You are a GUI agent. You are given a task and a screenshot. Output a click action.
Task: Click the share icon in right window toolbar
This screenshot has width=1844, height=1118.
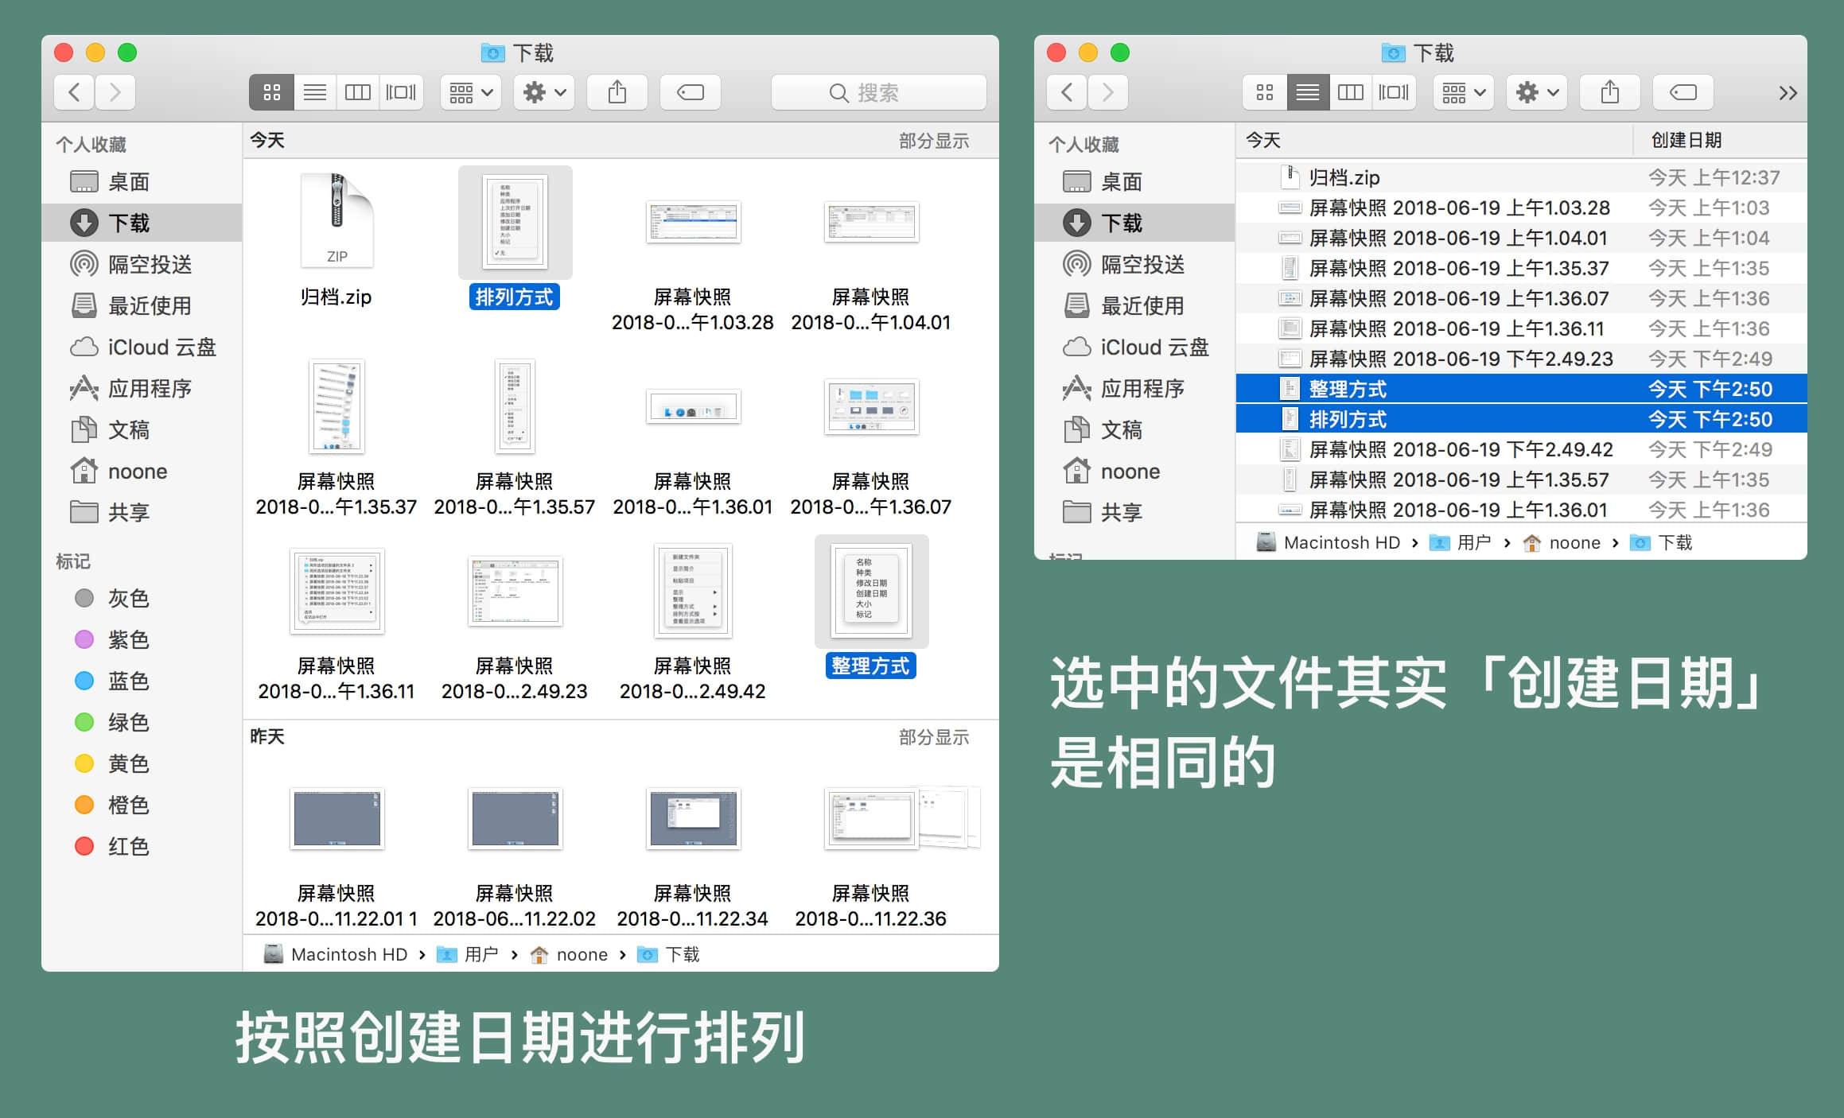(1610, 93)
